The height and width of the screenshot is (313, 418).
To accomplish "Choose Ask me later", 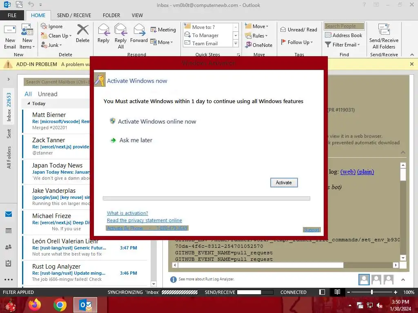I will pos(131,140).
